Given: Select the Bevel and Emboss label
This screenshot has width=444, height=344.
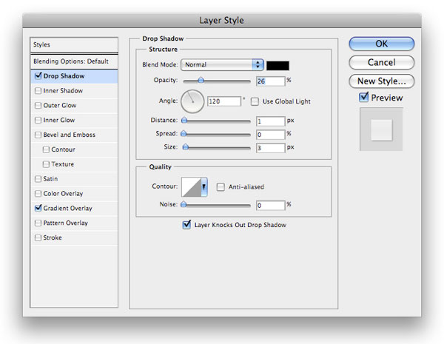Looking at the screenshot, I should 69,135.
